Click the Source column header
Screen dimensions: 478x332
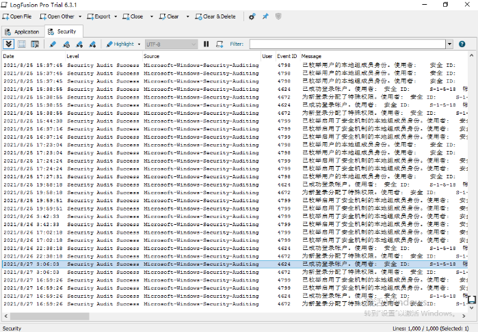[x=202, y=56]
